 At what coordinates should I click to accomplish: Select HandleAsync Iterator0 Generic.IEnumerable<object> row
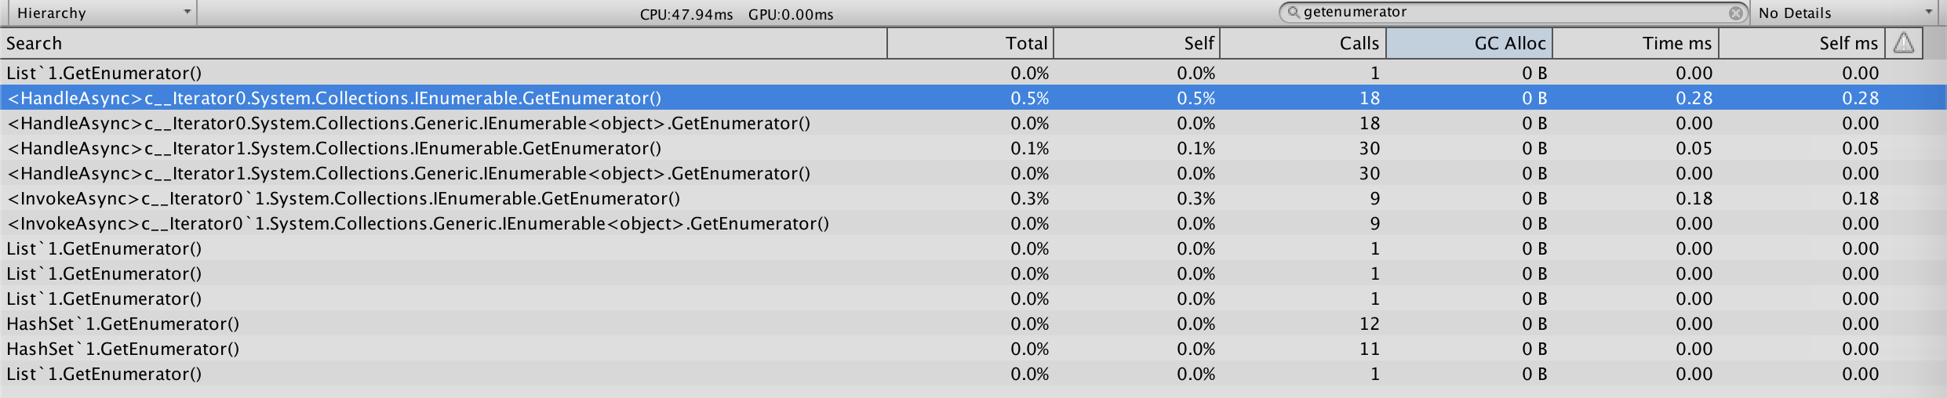tap(409, 123)
